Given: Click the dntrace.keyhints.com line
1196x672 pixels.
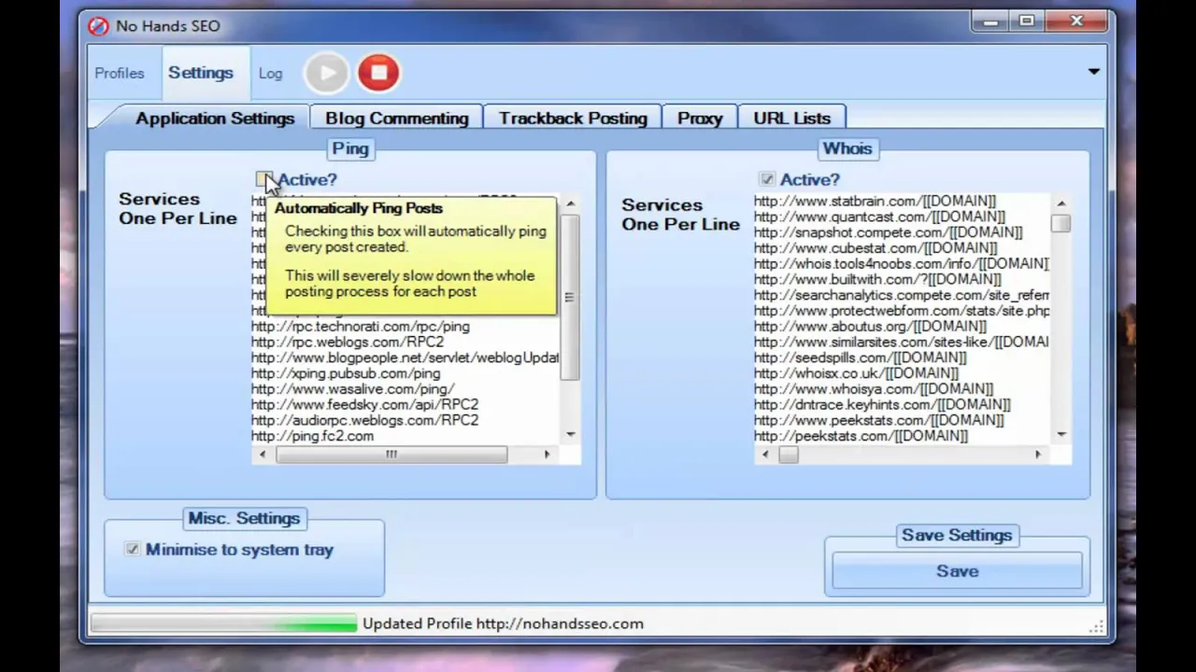Looking at the screenshot, I should 882,405.
